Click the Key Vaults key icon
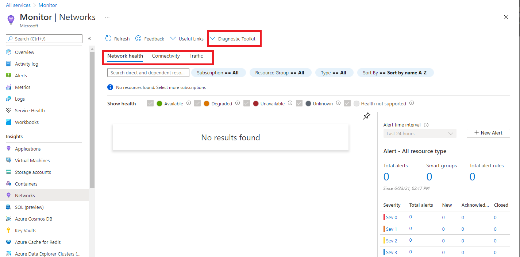Image resolution: width=520 pixels, height=257 pixels. (x=9, y=230)
